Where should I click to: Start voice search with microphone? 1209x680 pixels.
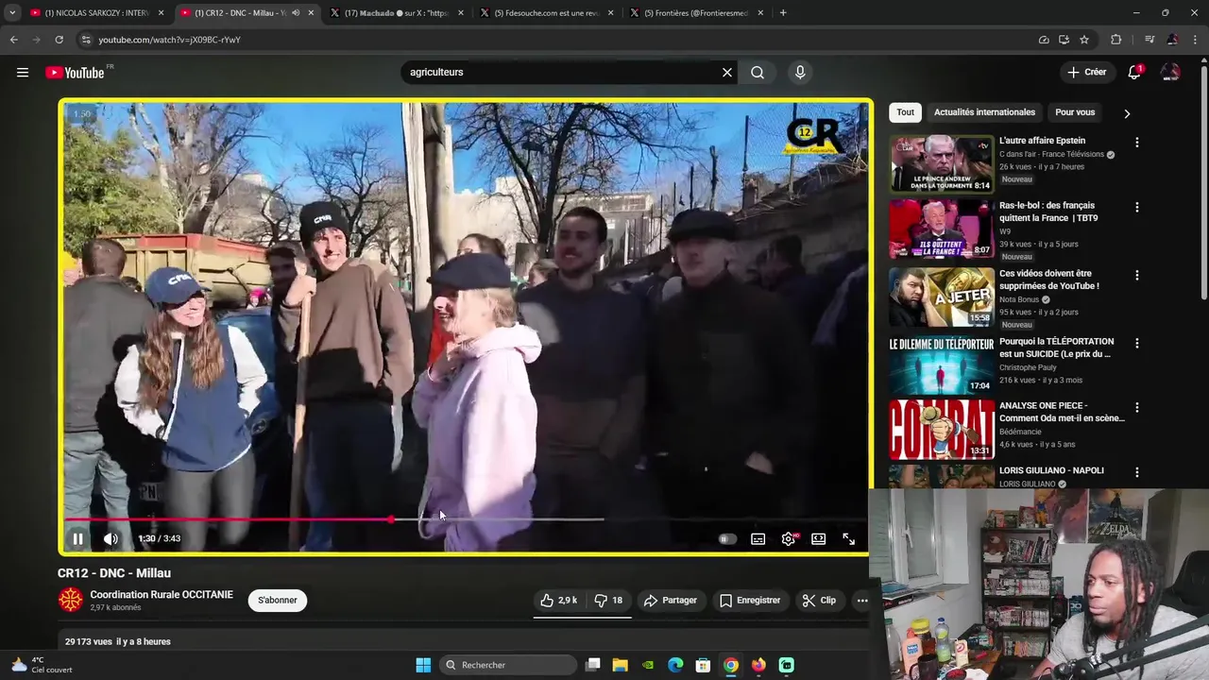800,73
